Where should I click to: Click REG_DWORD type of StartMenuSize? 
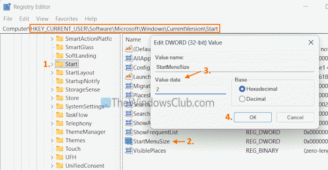[x=263, y=141]
